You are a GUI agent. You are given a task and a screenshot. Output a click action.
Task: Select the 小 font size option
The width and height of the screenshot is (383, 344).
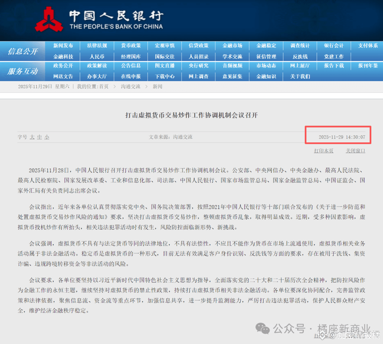pyautogui.click(x=47, y=137)
